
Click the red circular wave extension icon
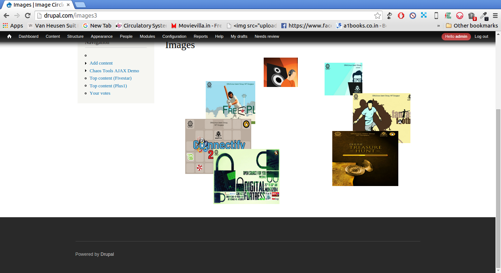[x=460, y=15]
